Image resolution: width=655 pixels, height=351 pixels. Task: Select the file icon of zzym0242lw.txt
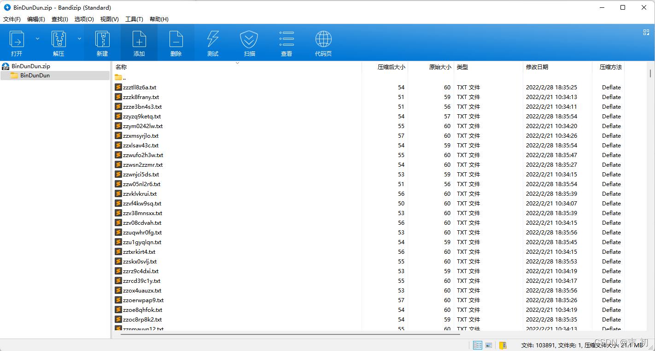coord(118,126)
